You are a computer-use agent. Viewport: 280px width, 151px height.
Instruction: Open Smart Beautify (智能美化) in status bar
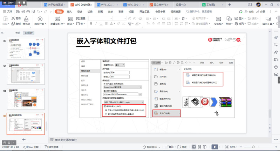point(151,147)
